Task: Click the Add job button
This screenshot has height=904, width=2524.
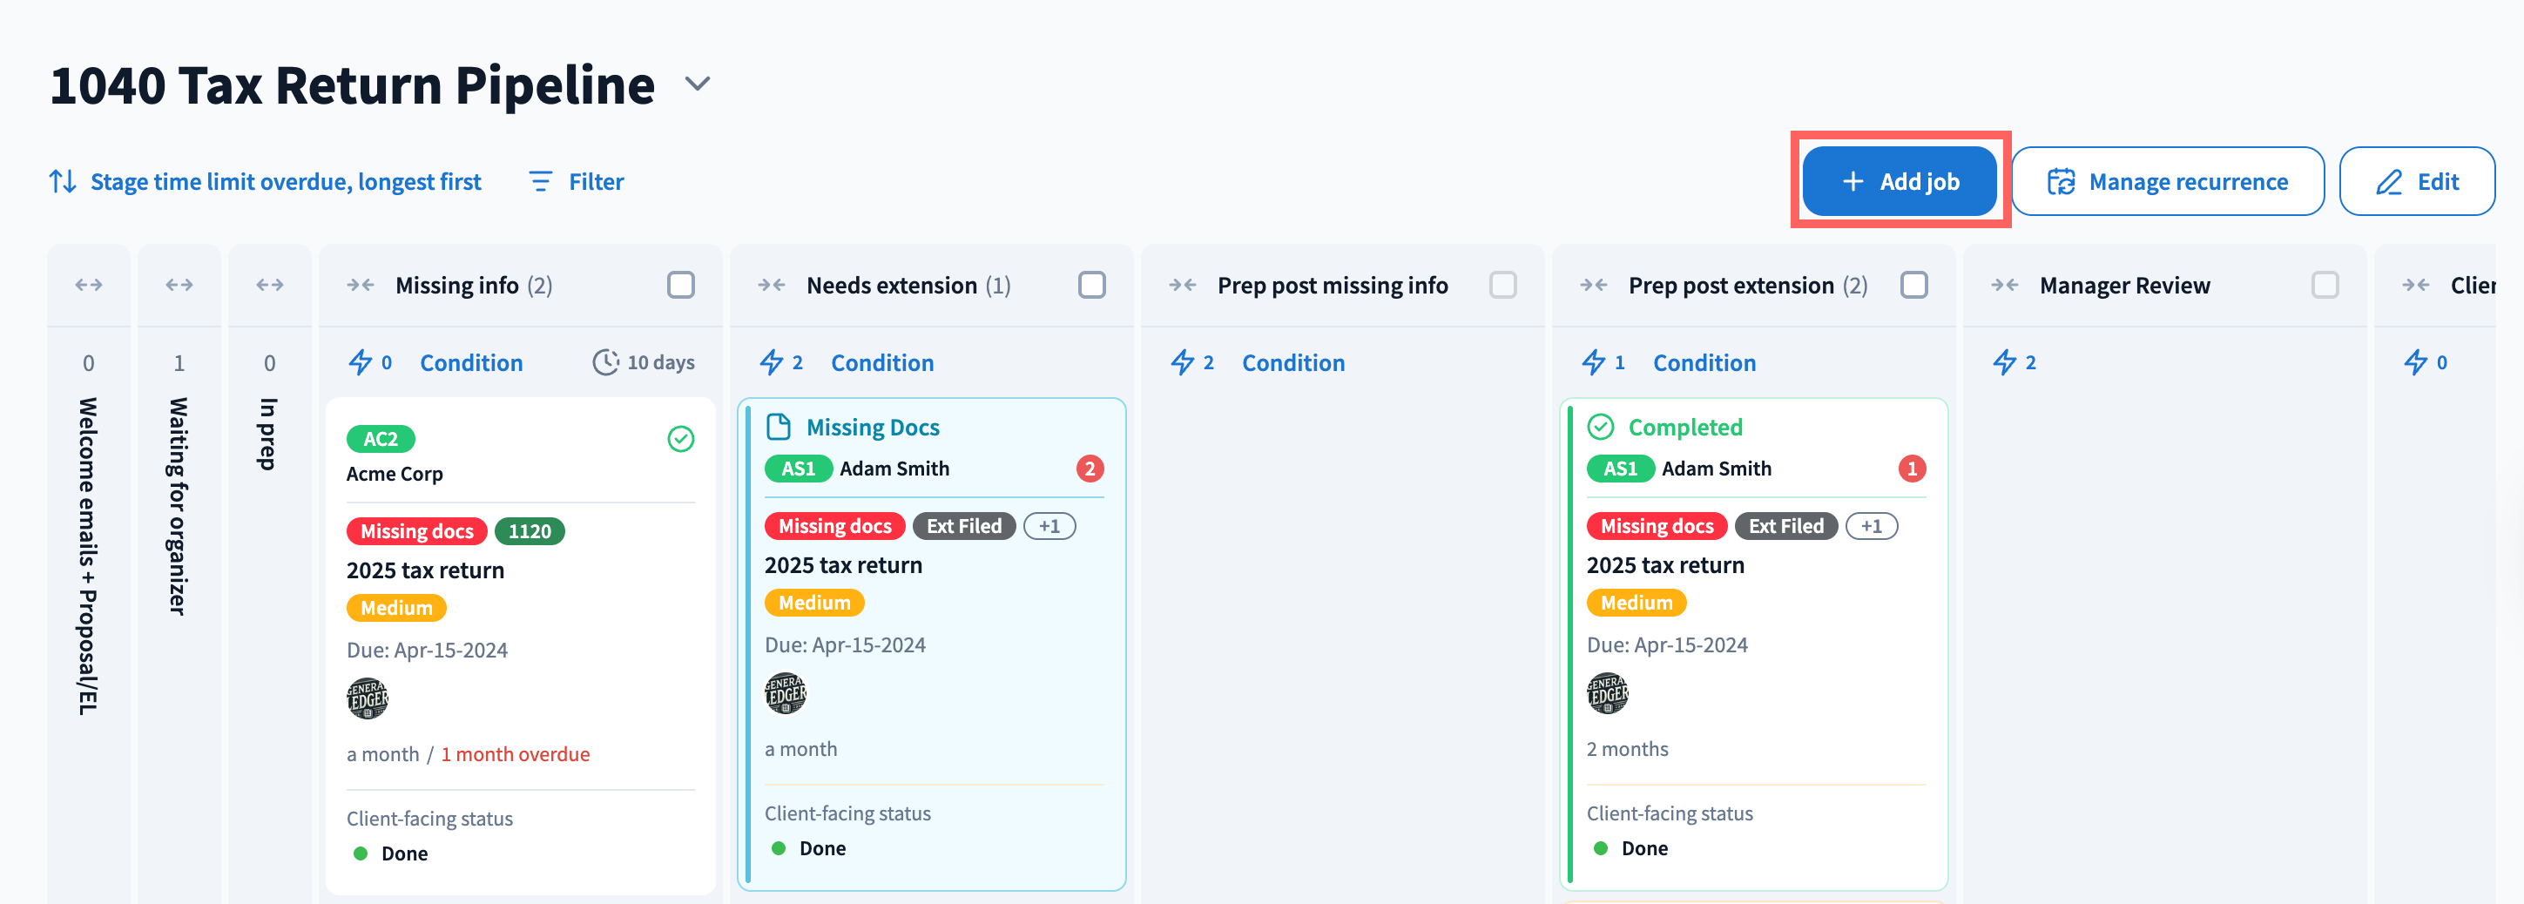Action: [1899, 181]
